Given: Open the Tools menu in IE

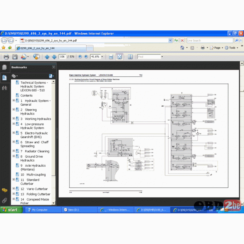Looking at the screenshot, I should [231, 48].
